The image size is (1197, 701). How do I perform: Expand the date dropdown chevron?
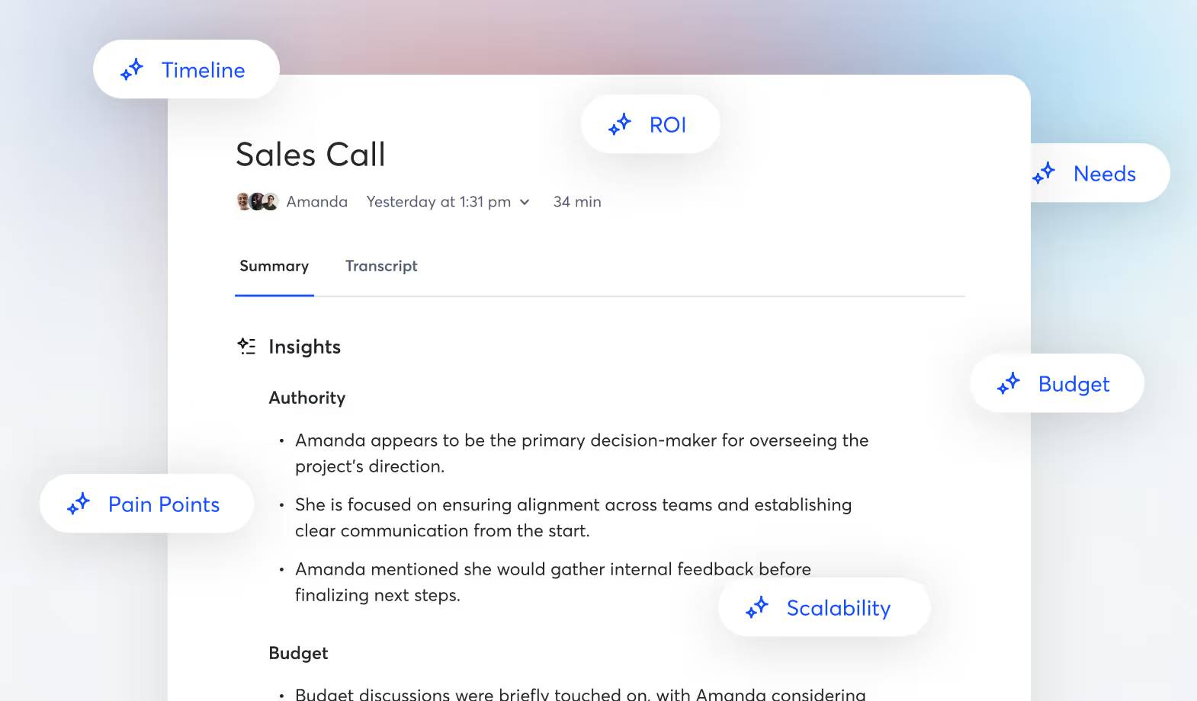[525, 202]
